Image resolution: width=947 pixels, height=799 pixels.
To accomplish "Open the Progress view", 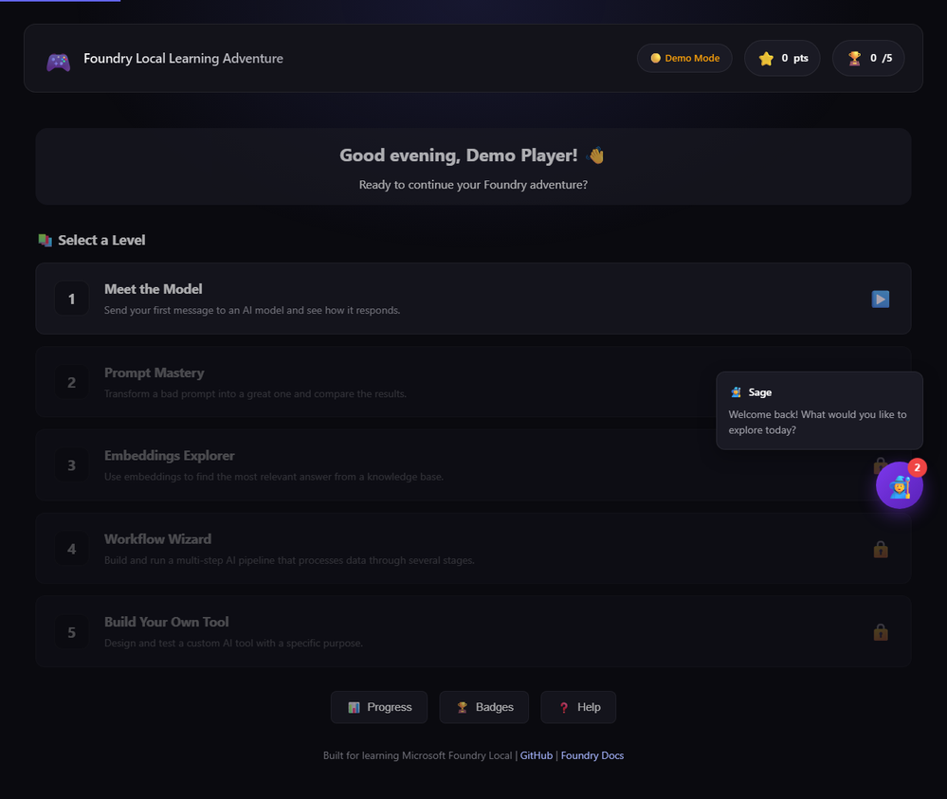I will click(378, 707).
